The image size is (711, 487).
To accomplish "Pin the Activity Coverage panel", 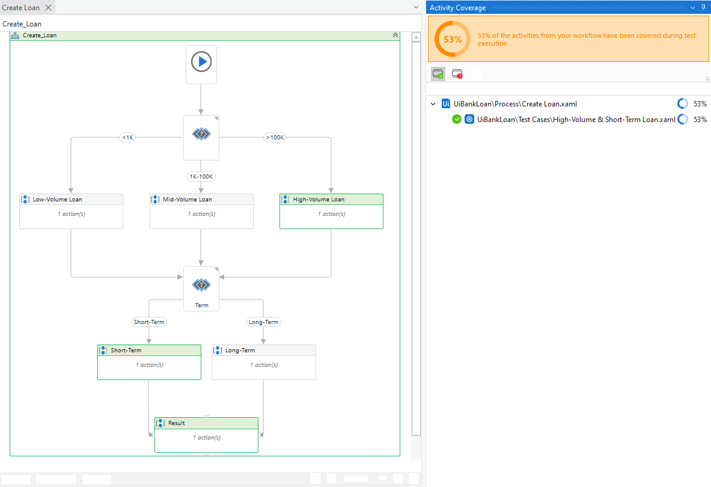I will [703, 7].
